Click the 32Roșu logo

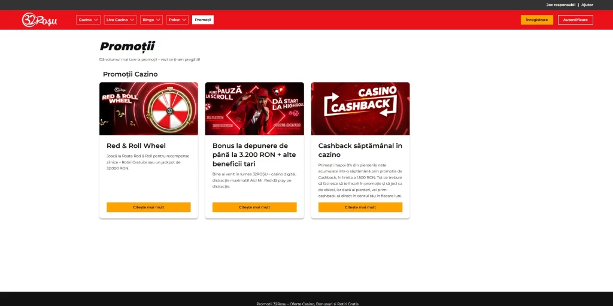pos(40,20)
